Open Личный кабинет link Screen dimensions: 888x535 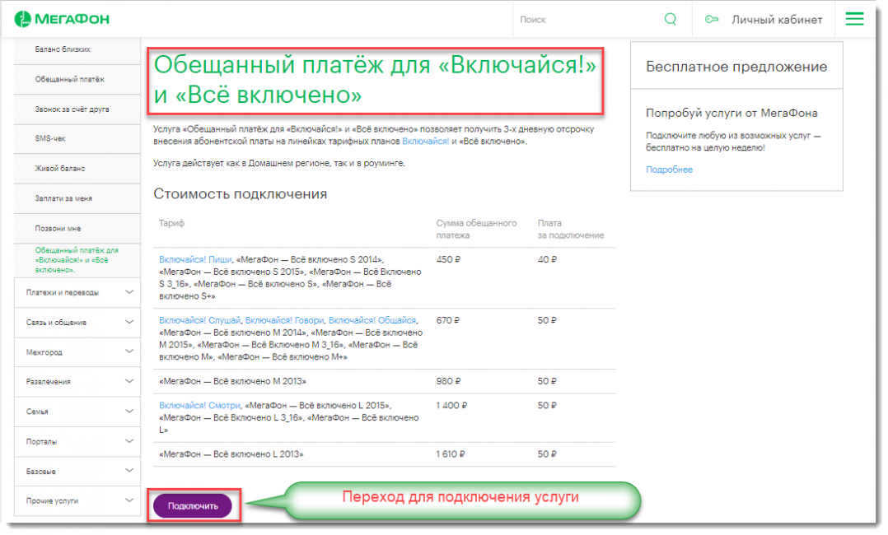click(x=777, y=20)
